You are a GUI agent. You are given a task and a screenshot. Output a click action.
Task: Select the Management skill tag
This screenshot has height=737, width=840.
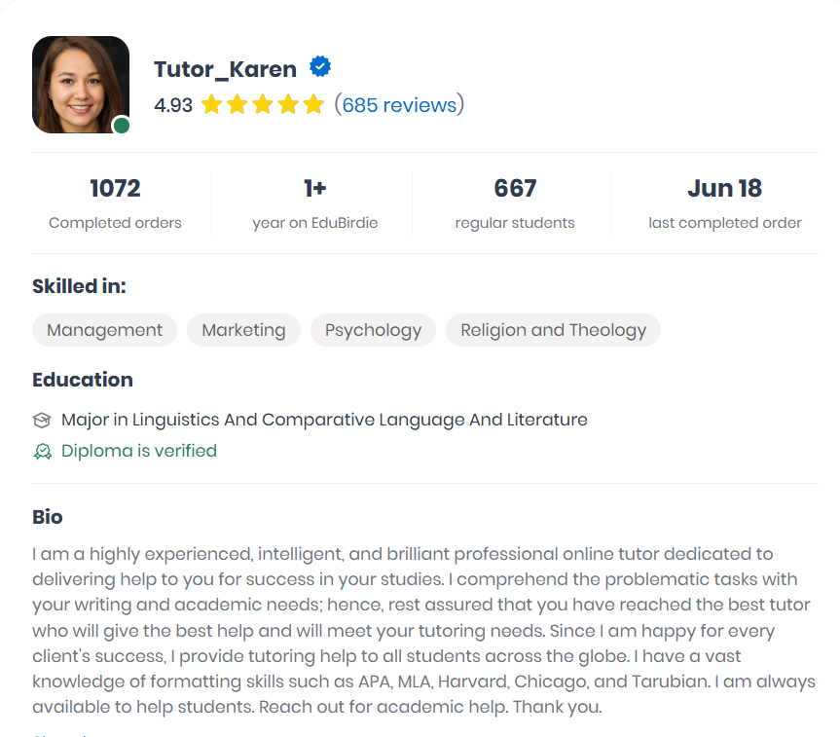tap(104, 330)
